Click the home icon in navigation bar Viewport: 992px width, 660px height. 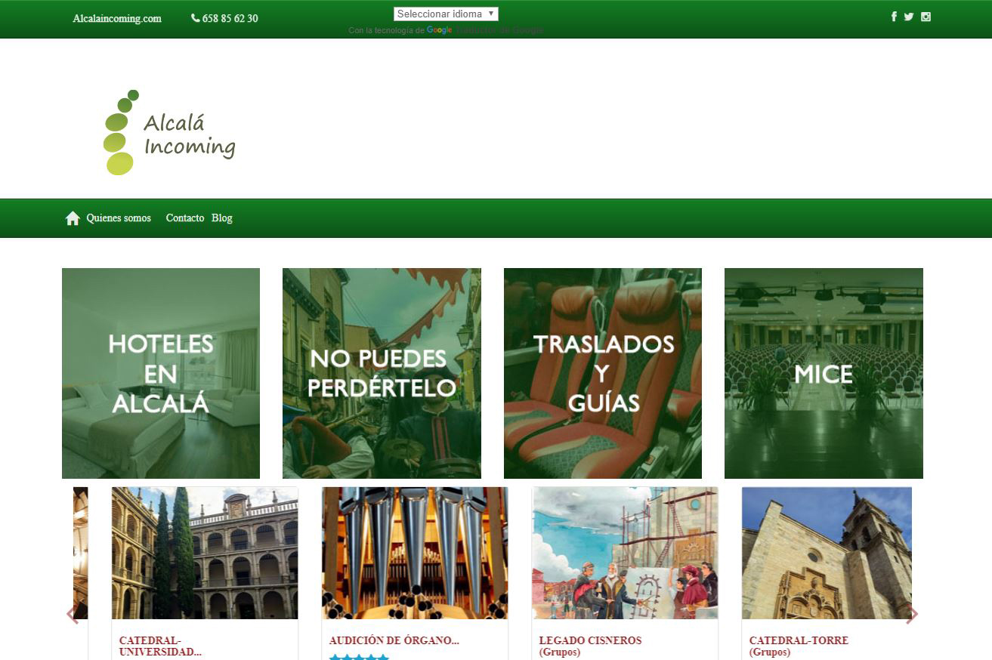click(x=73, y=217)
